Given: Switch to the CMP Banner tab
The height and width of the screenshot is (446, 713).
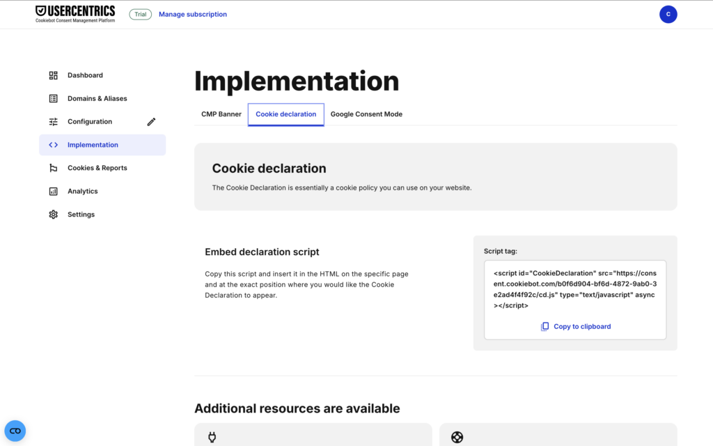Looking at the screenshot, I should click(x=221, y=114).
